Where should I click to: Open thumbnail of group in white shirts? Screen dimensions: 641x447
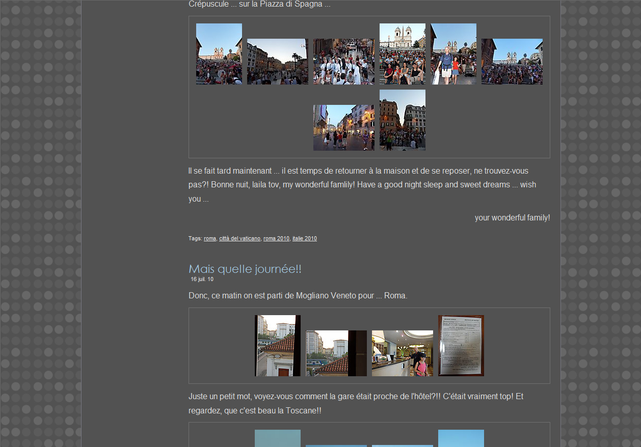point(343,62)
